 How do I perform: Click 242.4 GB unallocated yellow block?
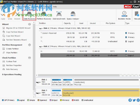[x=101, y=93]
